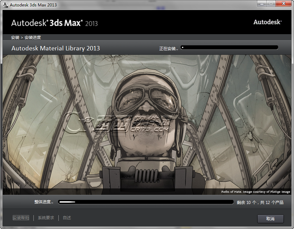Click the Autodesk logo at top right
Image resolution: width=294 pixels, height=229 pixels.
[267, 22]
